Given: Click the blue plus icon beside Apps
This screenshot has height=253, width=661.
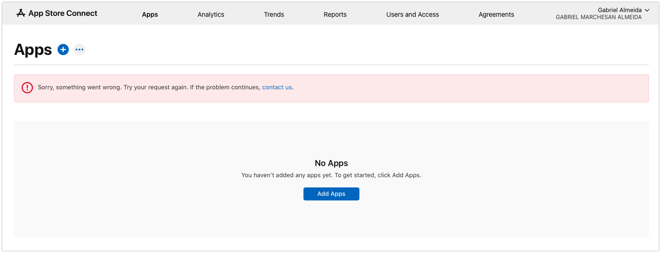Looking at the screenshot, I should click(x=63, y=49).
